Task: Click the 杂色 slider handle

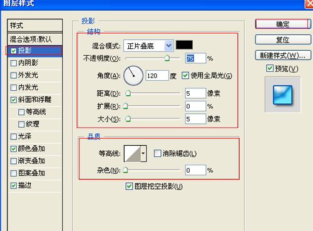Action: click(x=125, y=170)
